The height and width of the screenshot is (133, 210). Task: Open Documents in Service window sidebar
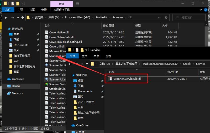pos(85,91)
